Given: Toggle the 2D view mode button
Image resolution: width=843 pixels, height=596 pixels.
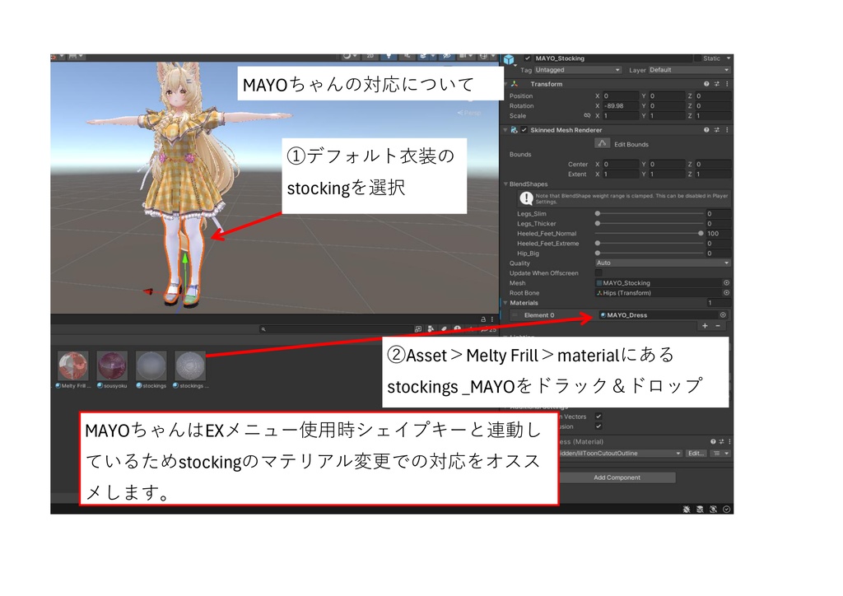Looking at the screenshot, I should (370, 56).
